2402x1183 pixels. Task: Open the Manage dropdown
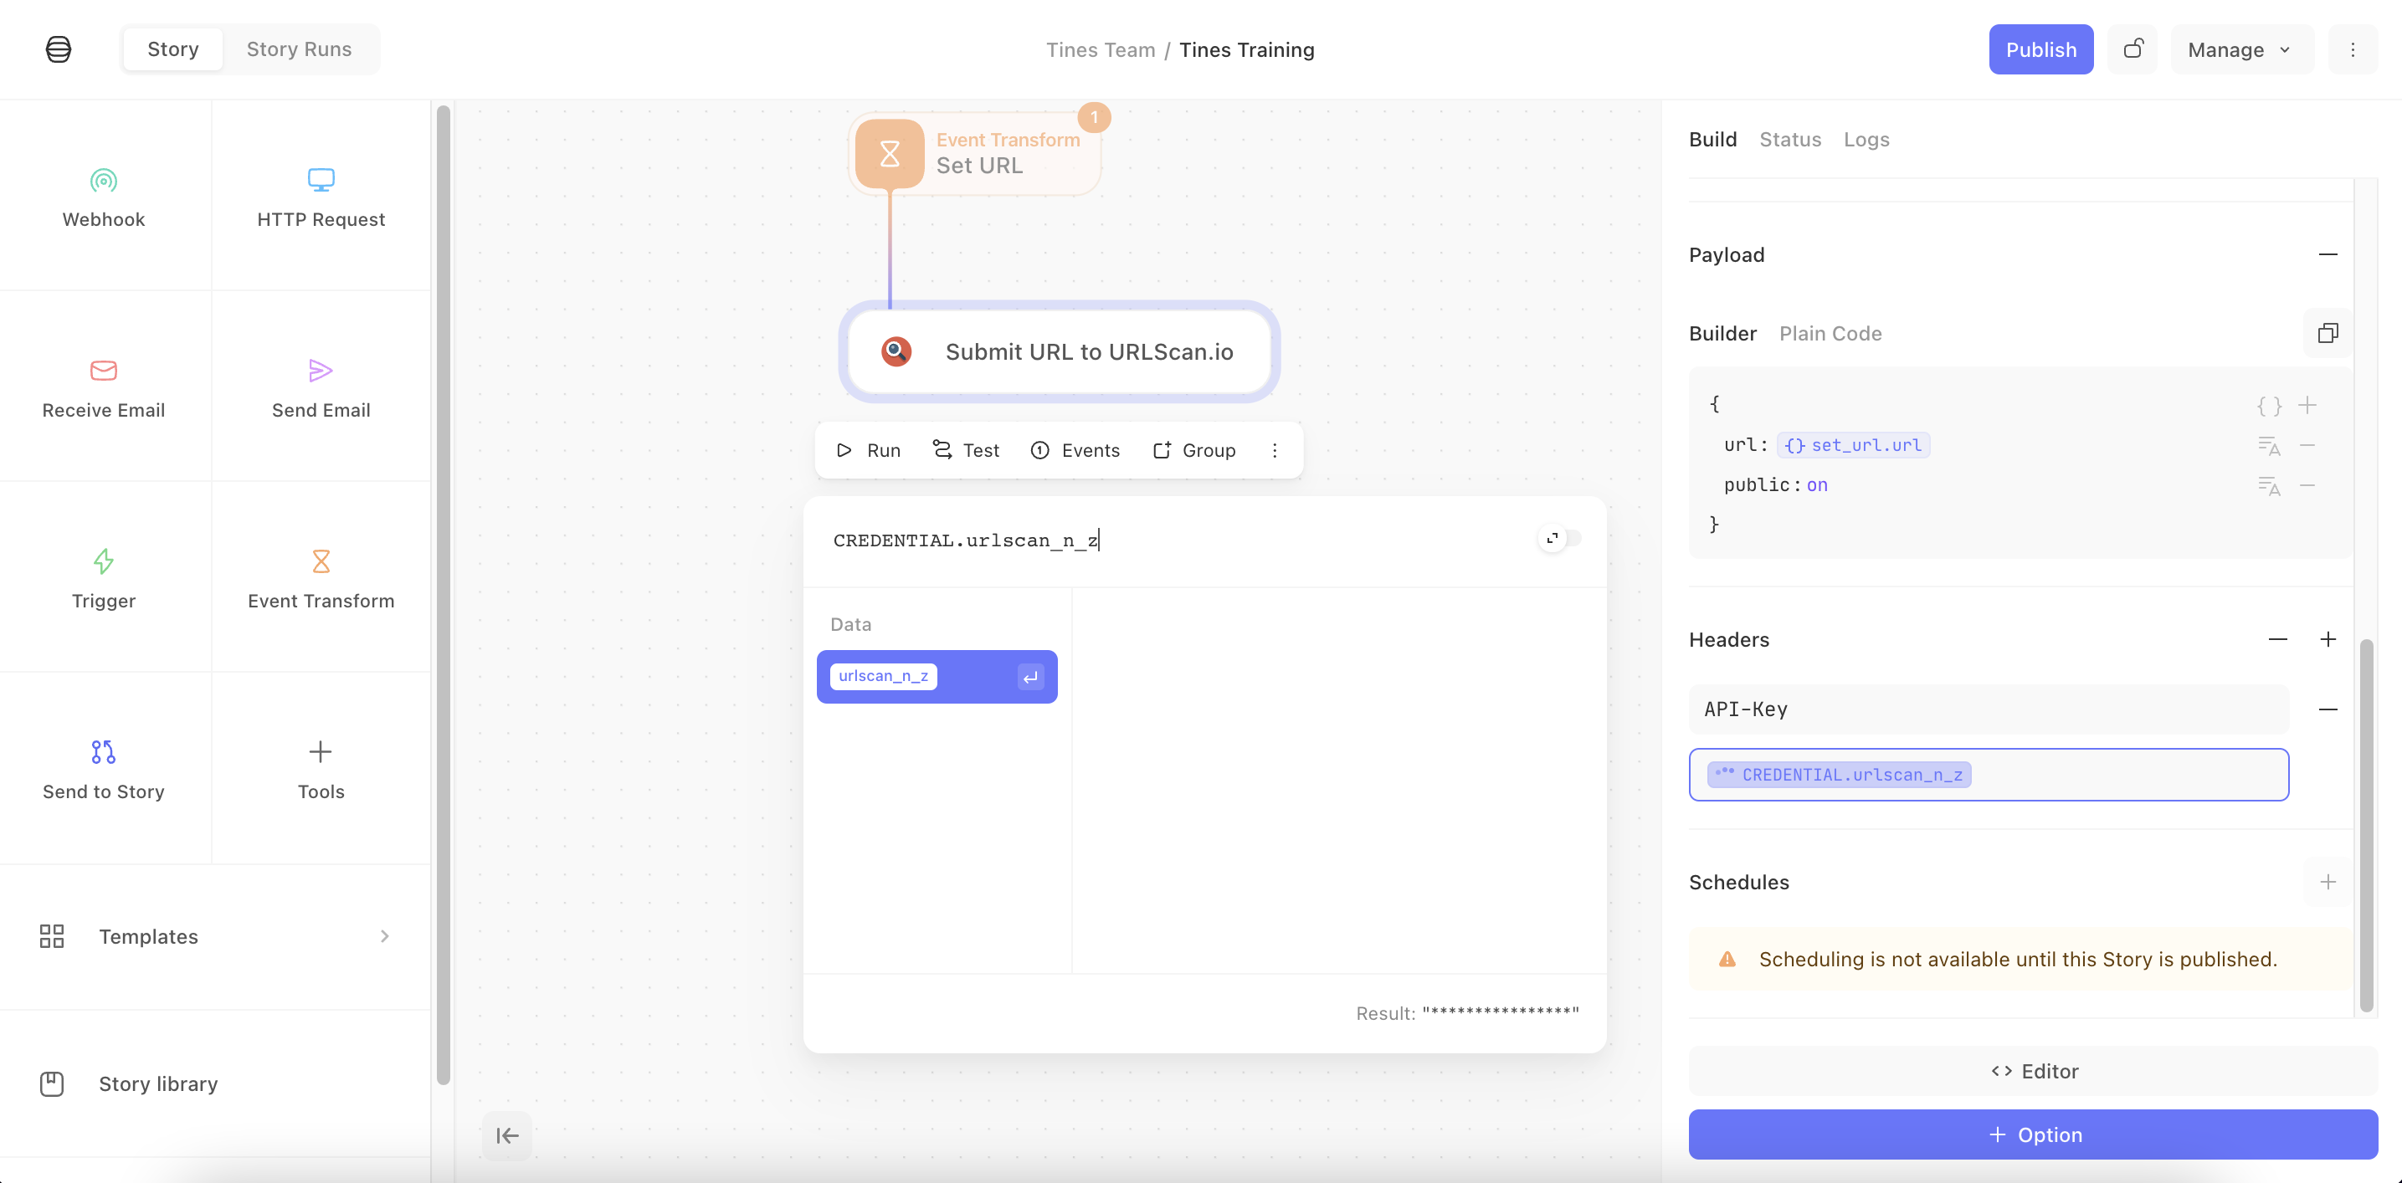click(2240, 49)
